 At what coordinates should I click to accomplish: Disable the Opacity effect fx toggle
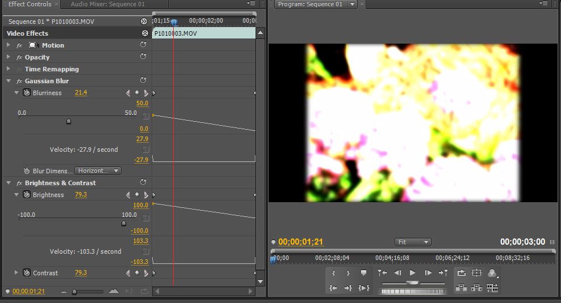pos(19,57)
